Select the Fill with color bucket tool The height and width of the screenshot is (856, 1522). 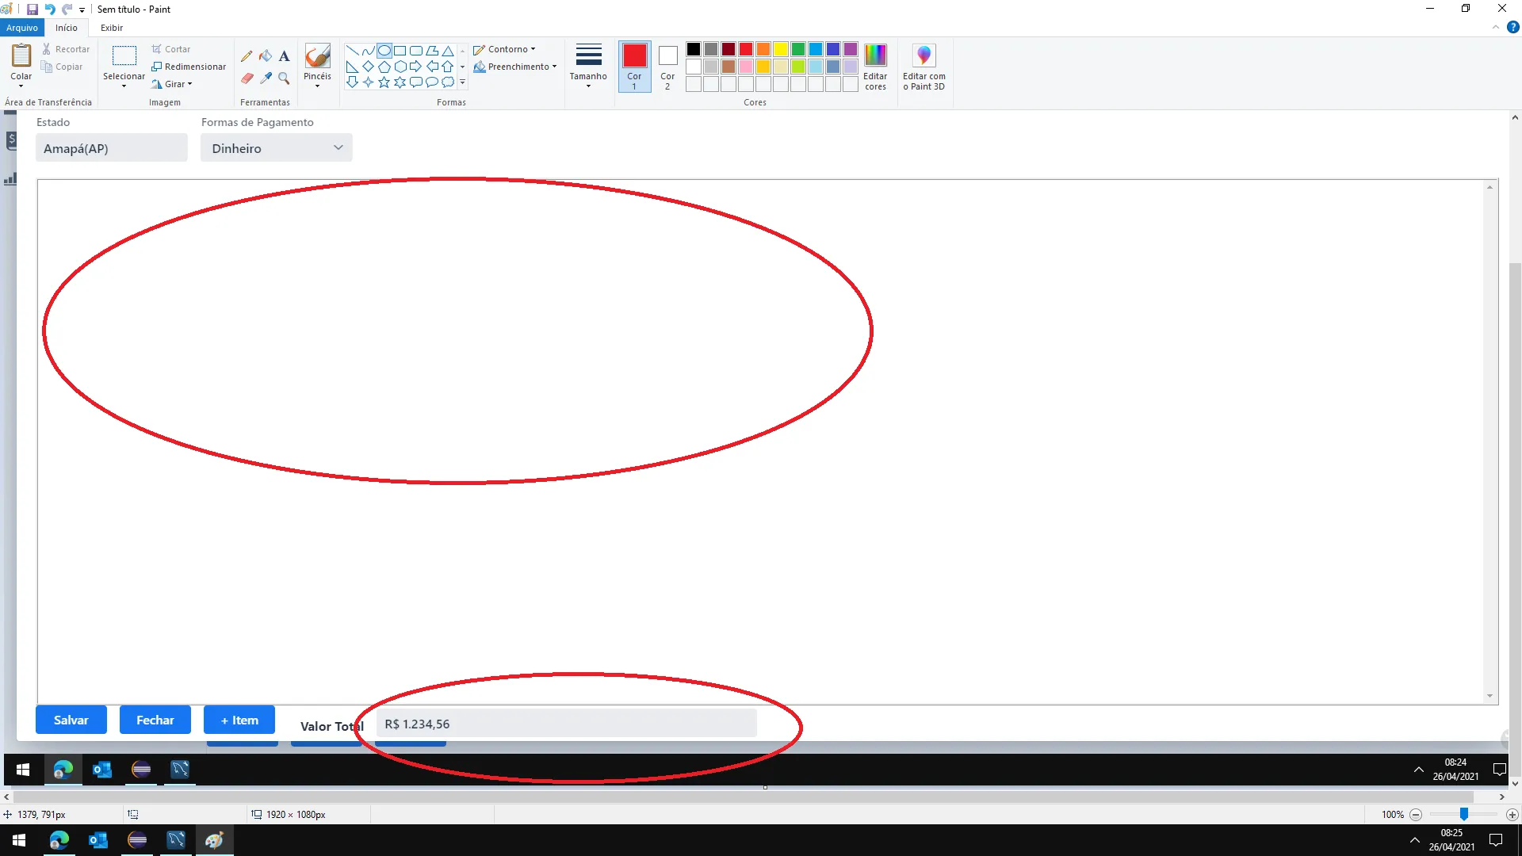(266, 56)
